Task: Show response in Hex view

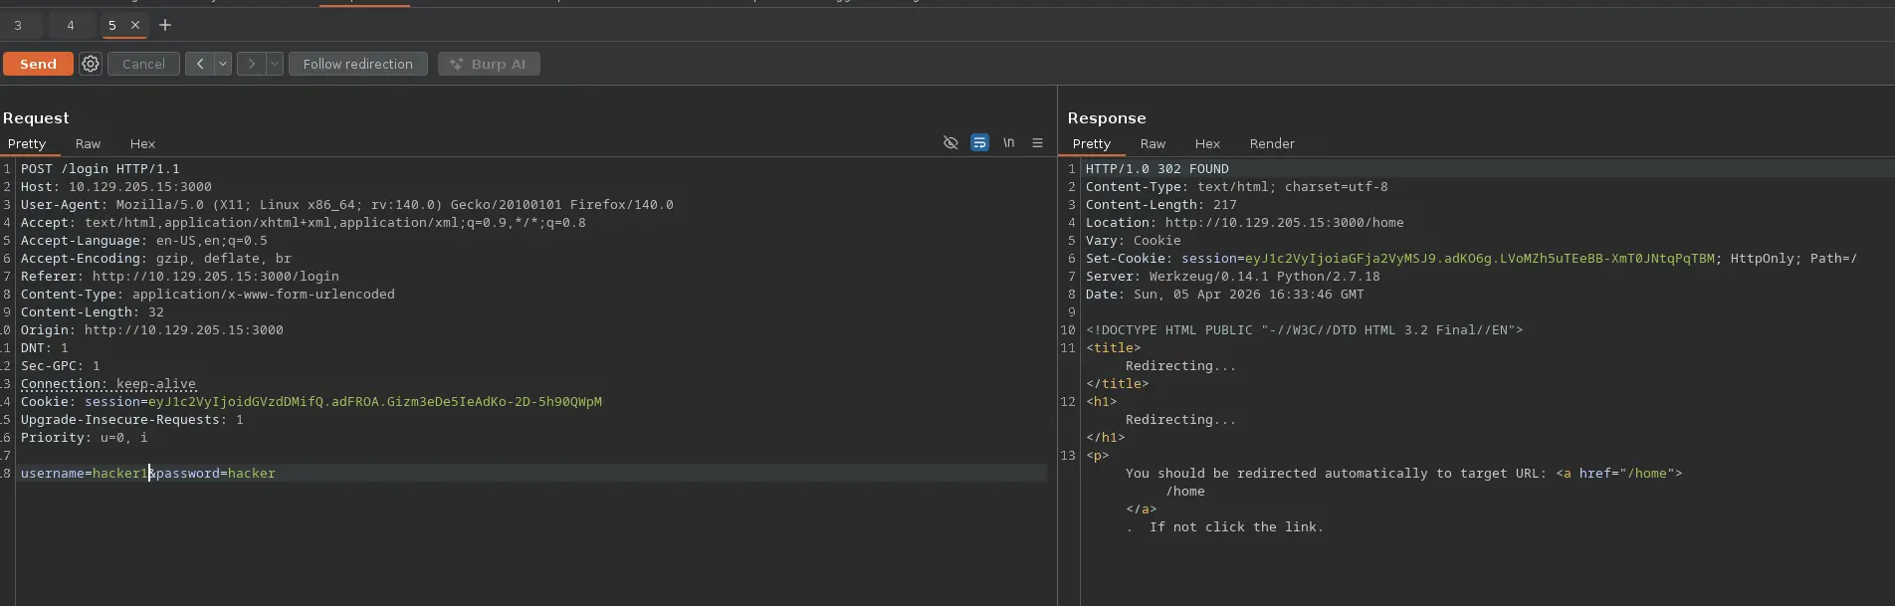Action: pos(1207,143)
